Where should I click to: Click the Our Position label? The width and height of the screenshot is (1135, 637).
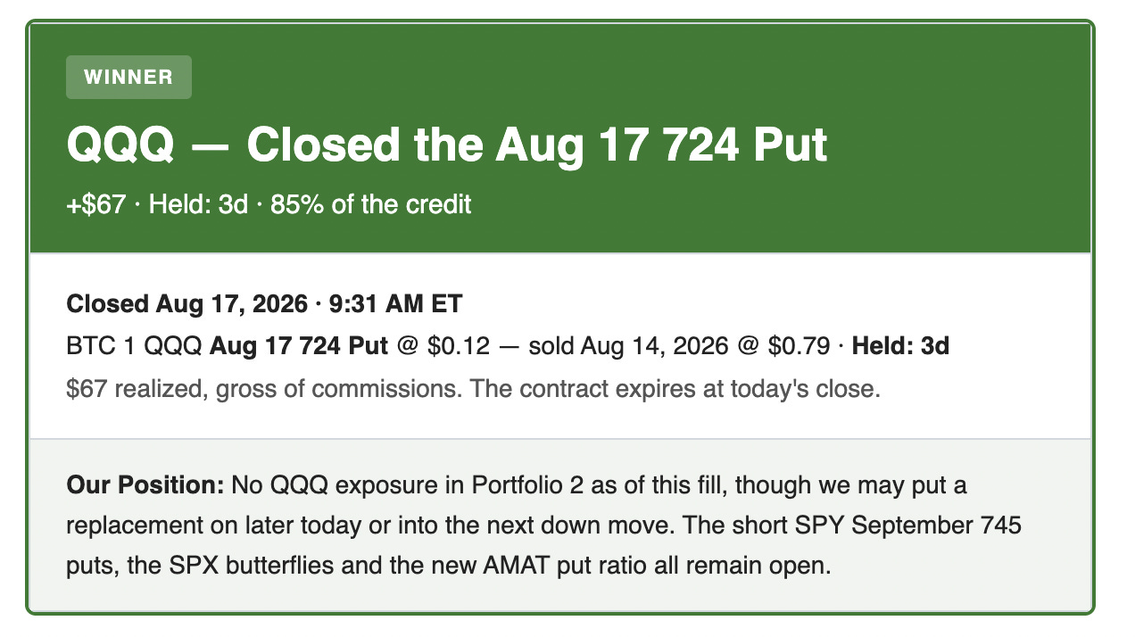click(x=145, y=486)
